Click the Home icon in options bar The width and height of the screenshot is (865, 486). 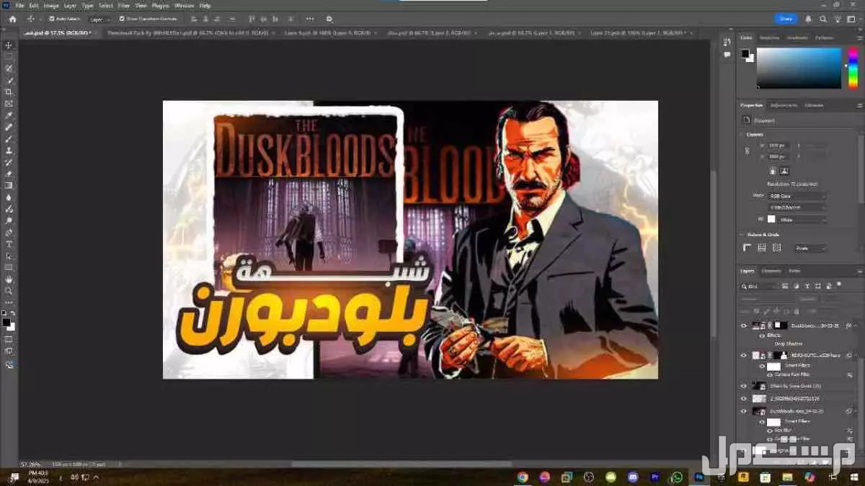tap(12, 19)
